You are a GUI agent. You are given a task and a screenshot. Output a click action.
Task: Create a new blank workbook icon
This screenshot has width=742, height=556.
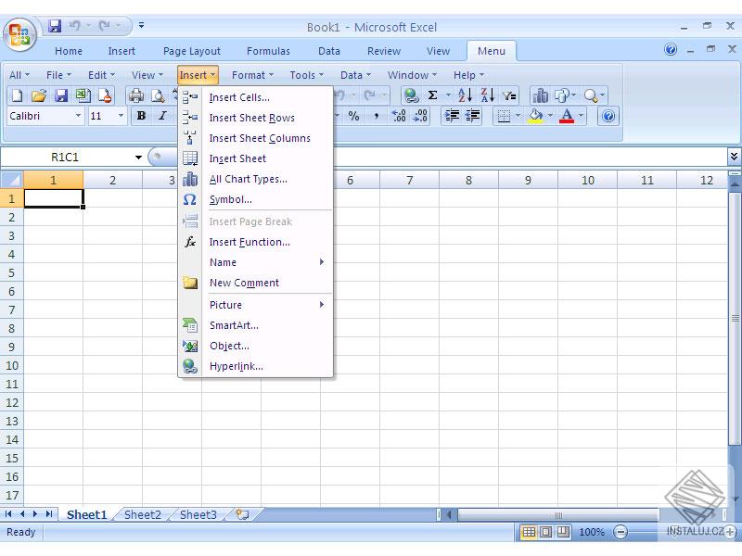click(x=17, y=96)
